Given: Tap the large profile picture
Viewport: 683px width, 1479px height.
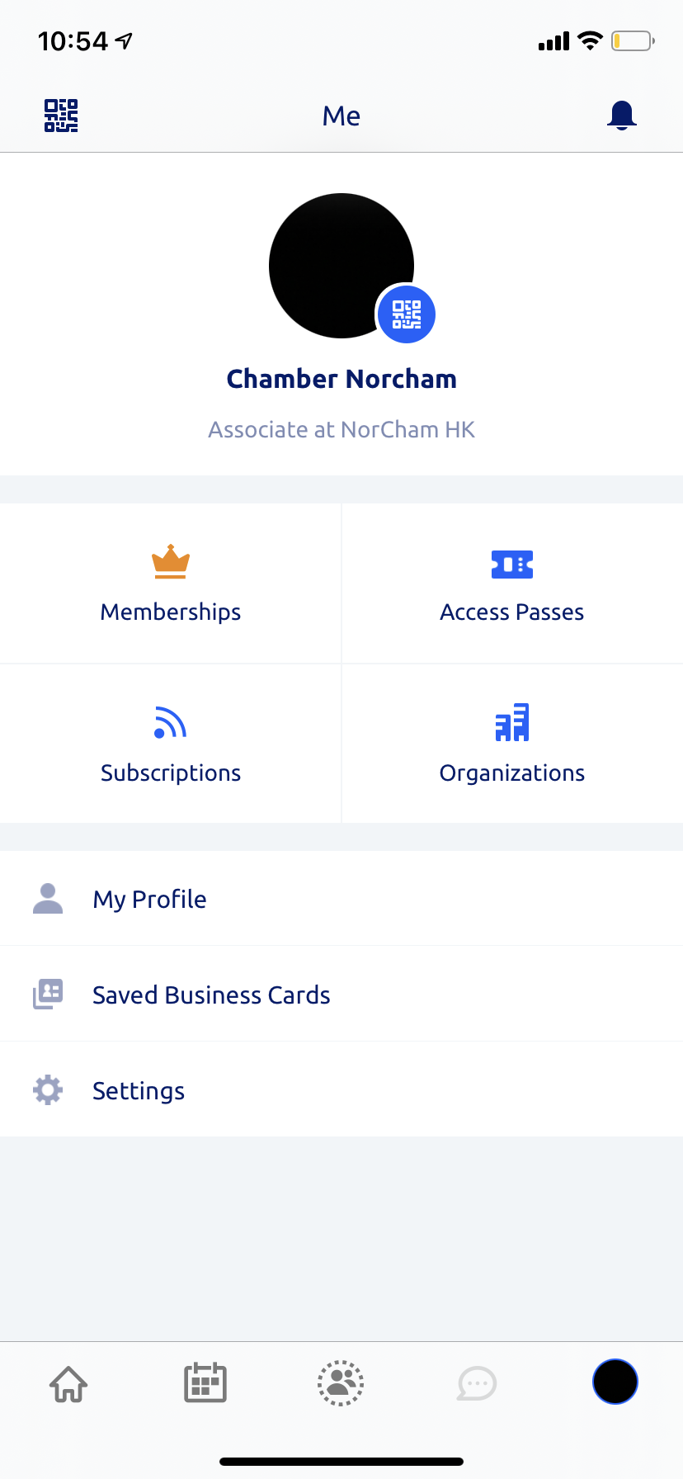Looking at the screenshot, I should coord(341,266).
